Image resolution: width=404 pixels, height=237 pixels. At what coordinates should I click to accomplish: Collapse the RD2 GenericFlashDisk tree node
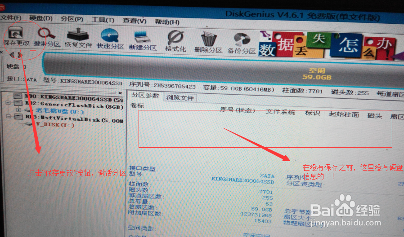point(8,103)
